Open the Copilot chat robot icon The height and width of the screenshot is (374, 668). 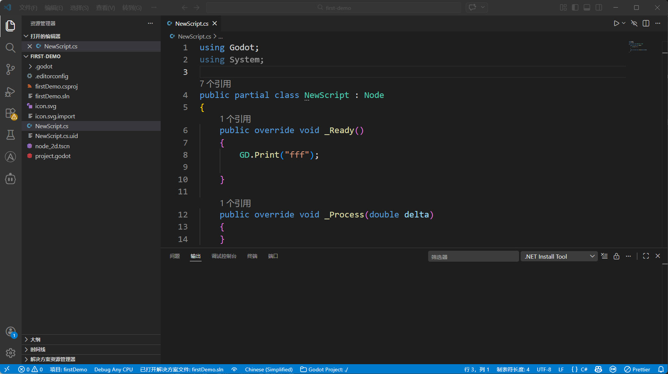11,178
